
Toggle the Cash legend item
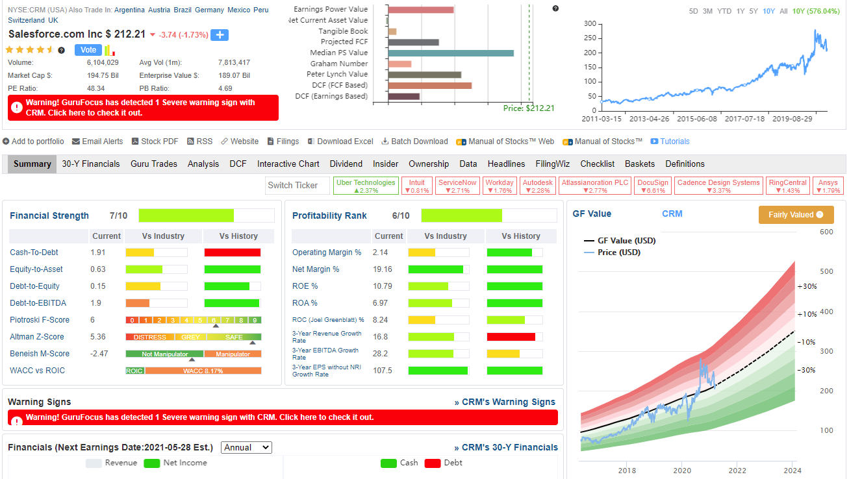pyautogui.click(x=399, y=463)
